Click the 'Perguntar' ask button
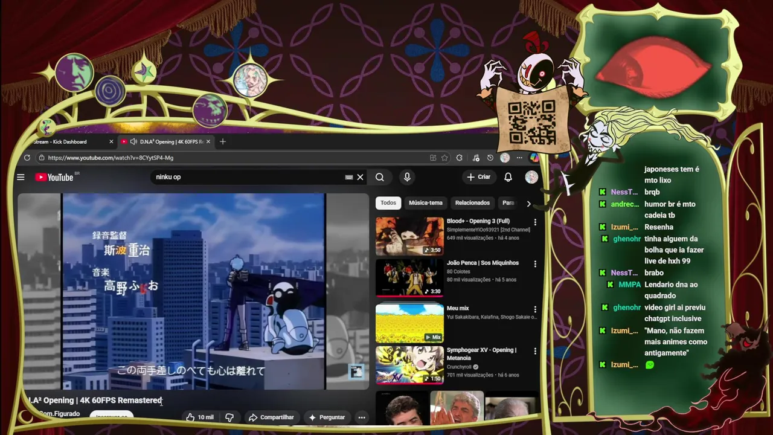Viewport: 773px width, 435px height. (327, 417)
